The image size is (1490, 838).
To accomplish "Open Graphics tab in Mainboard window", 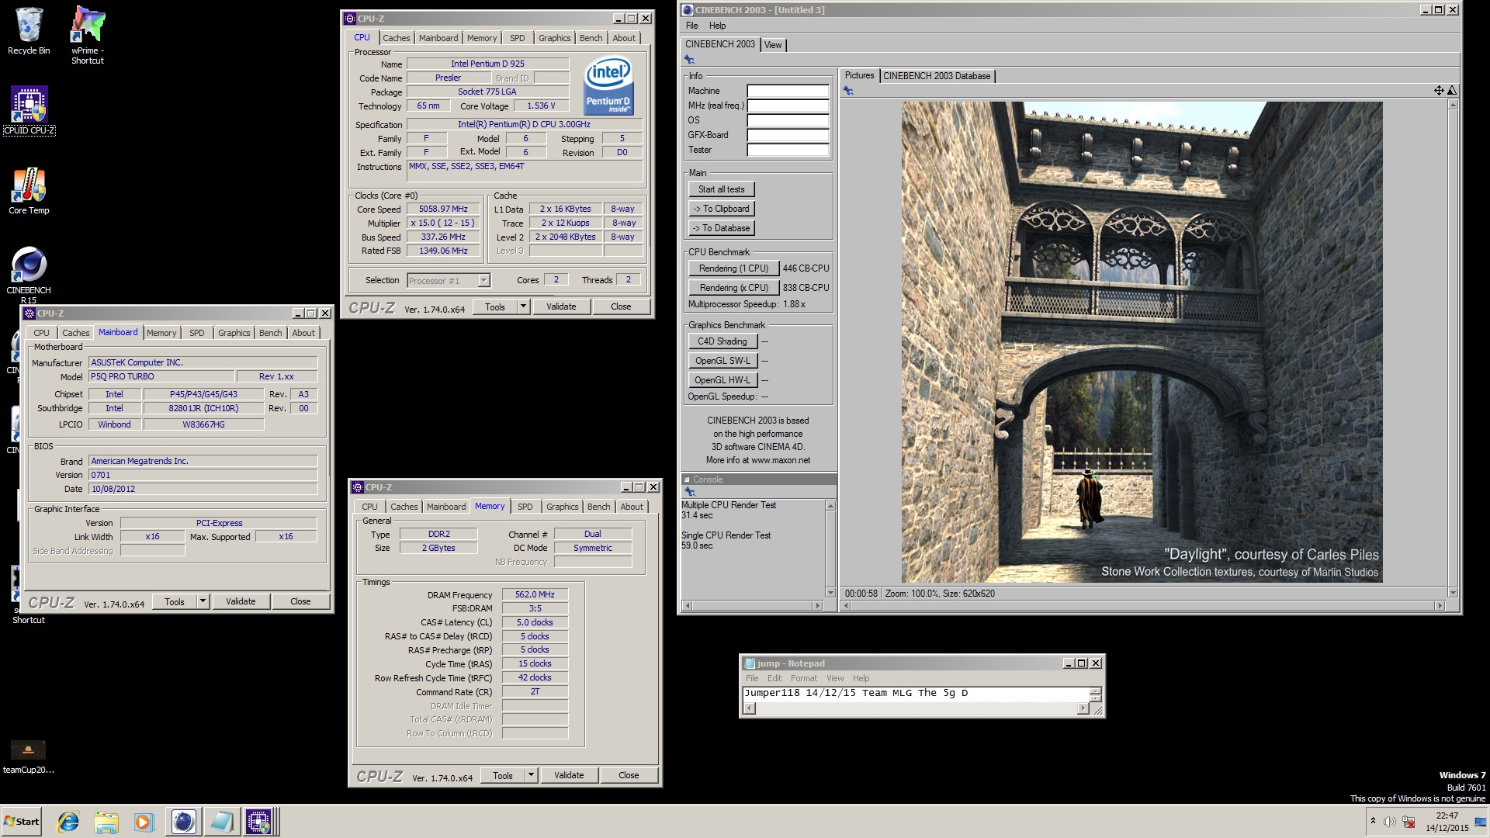I will [x=234, y=333].
